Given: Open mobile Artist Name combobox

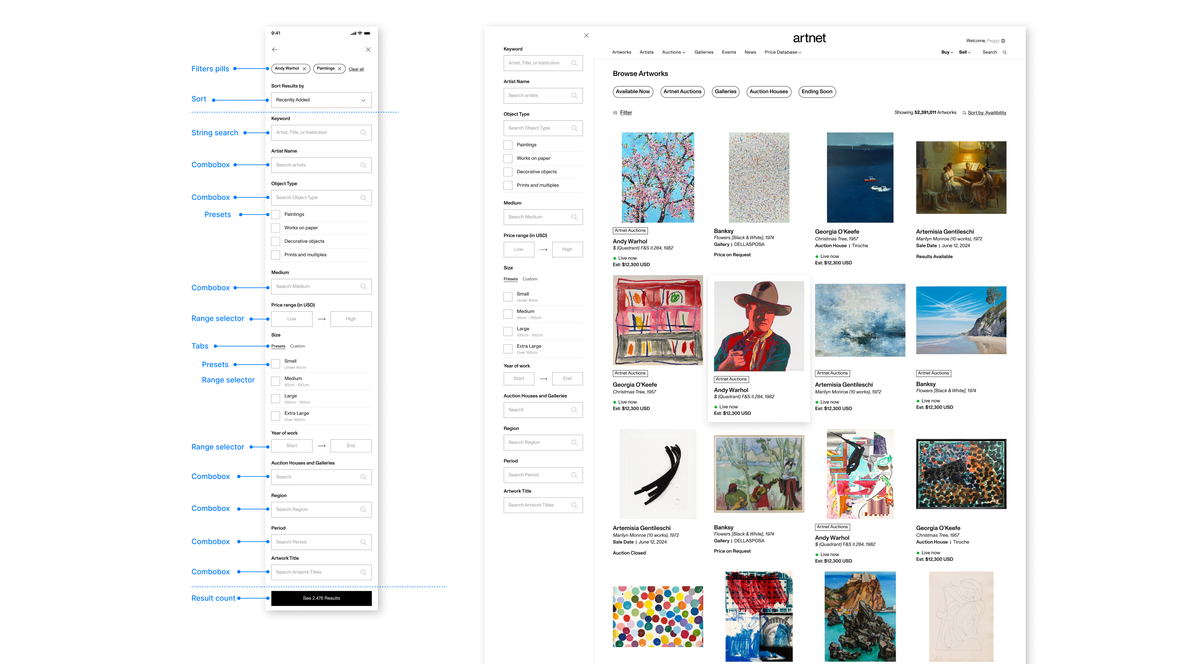Looking at the screenshot, I should [x=321, y=165].
